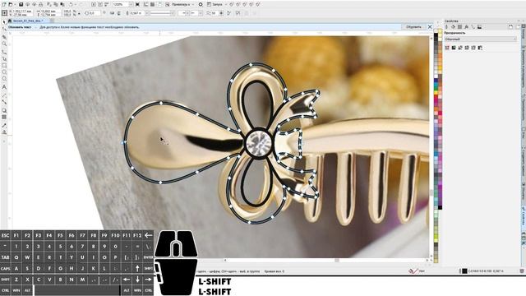Toggle the Properties docker lock icon
This screenshot has height=296, width=526.
pos(510,27)
